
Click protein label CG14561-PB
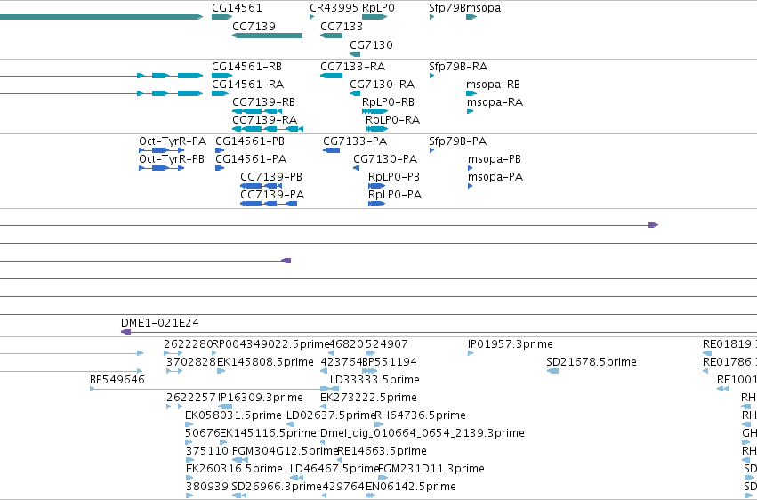pyautogui.click(x=250, y=141)
